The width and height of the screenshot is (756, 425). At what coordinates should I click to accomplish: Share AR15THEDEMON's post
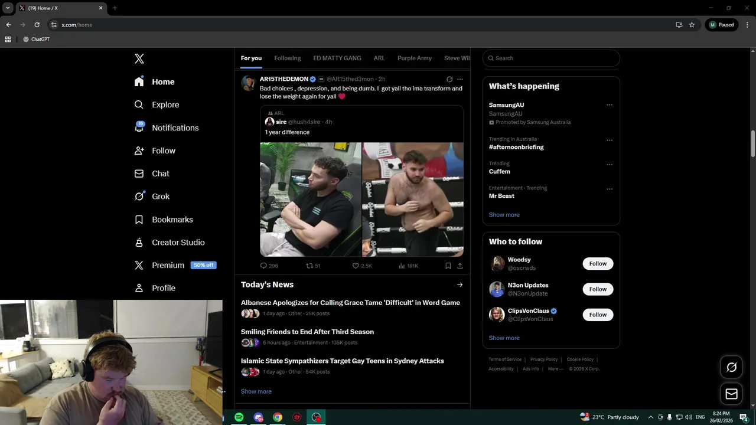click(460, 266)
